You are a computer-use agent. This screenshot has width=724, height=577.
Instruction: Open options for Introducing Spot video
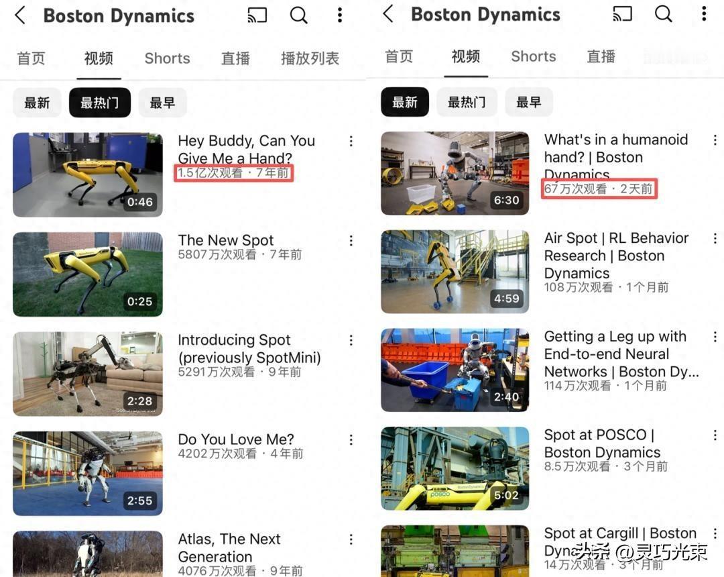coord(351,340)
